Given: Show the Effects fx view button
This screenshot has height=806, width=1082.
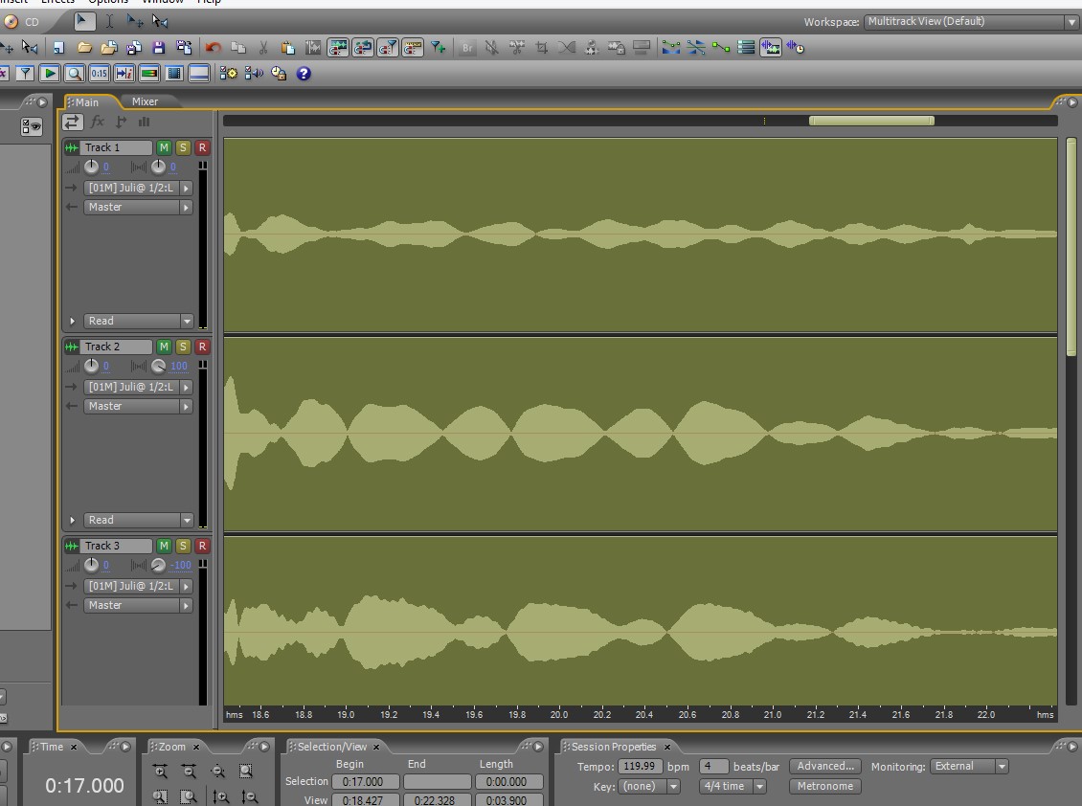Looking at the screenshot, I should 98,123.
